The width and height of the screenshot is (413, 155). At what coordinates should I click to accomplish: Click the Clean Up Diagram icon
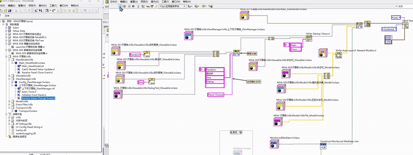click(210, 6)
